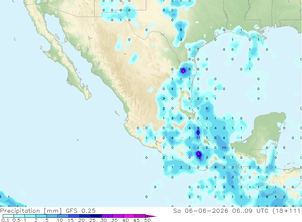
Task: Click the legend tick label '10'
Action: pyautogui.click(x=60, y=220)
